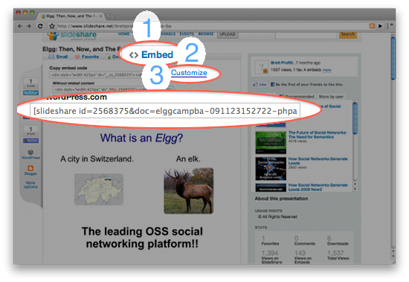
Task: Open the UPLOAD menu item
Action: pyautogui.click(x=228, y=34)
